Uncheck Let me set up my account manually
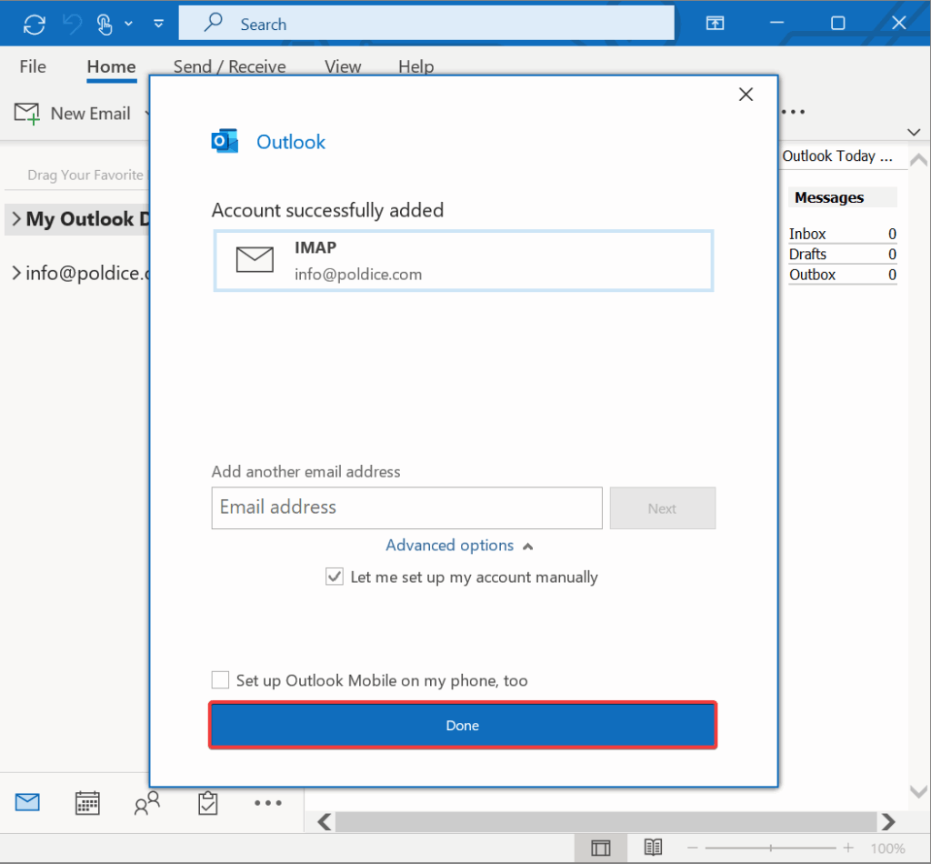Screen dimensions: 931x864 (335, 577)
